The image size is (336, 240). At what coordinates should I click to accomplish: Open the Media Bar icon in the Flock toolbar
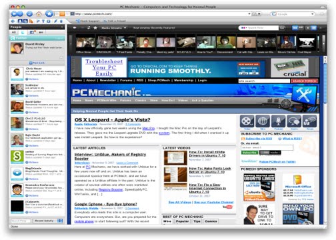pyautogui.click(x=25, y=21)
